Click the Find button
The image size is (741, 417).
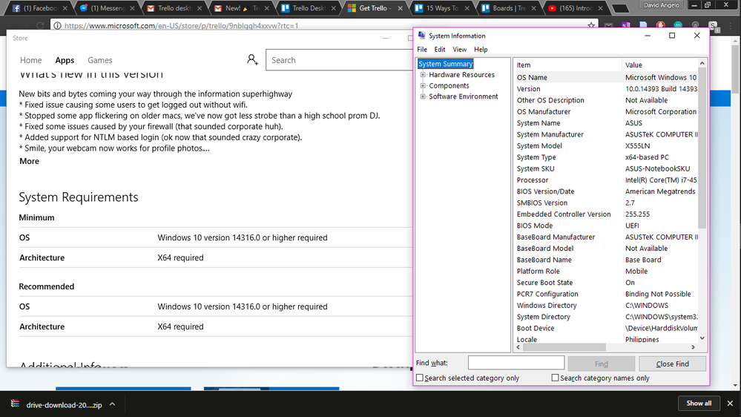point(601,364)
